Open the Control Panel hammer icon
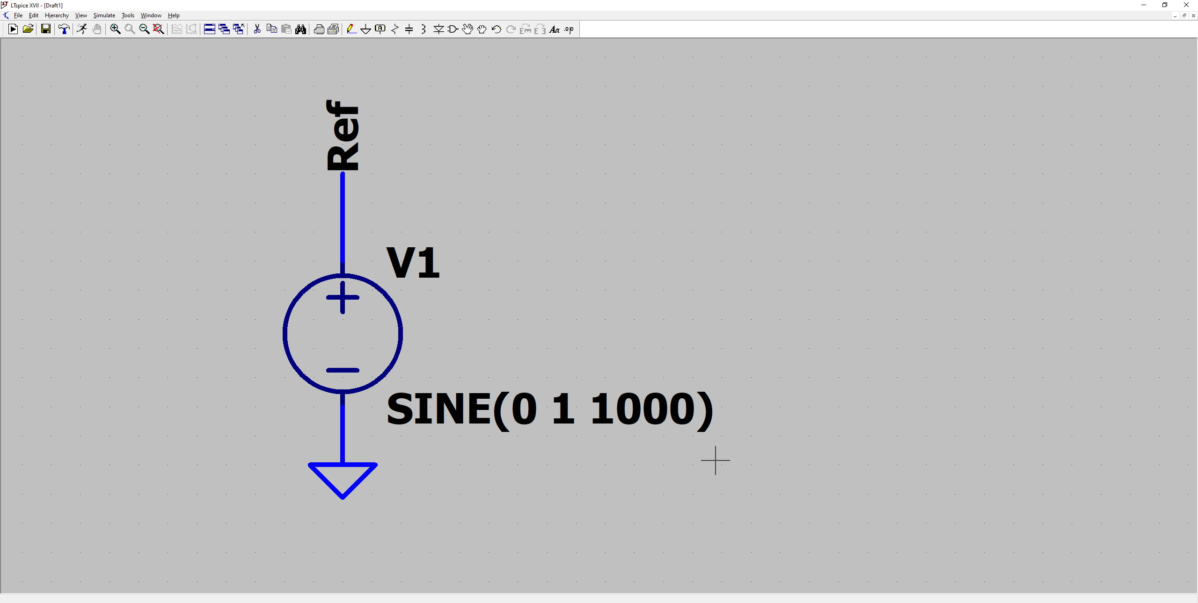The width and height of the screenshot is (1198, 603). pos(64,29)
